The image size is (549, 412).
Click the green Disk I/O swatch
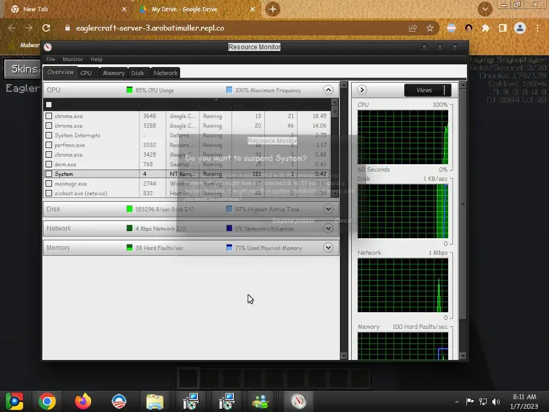(130, 209)
